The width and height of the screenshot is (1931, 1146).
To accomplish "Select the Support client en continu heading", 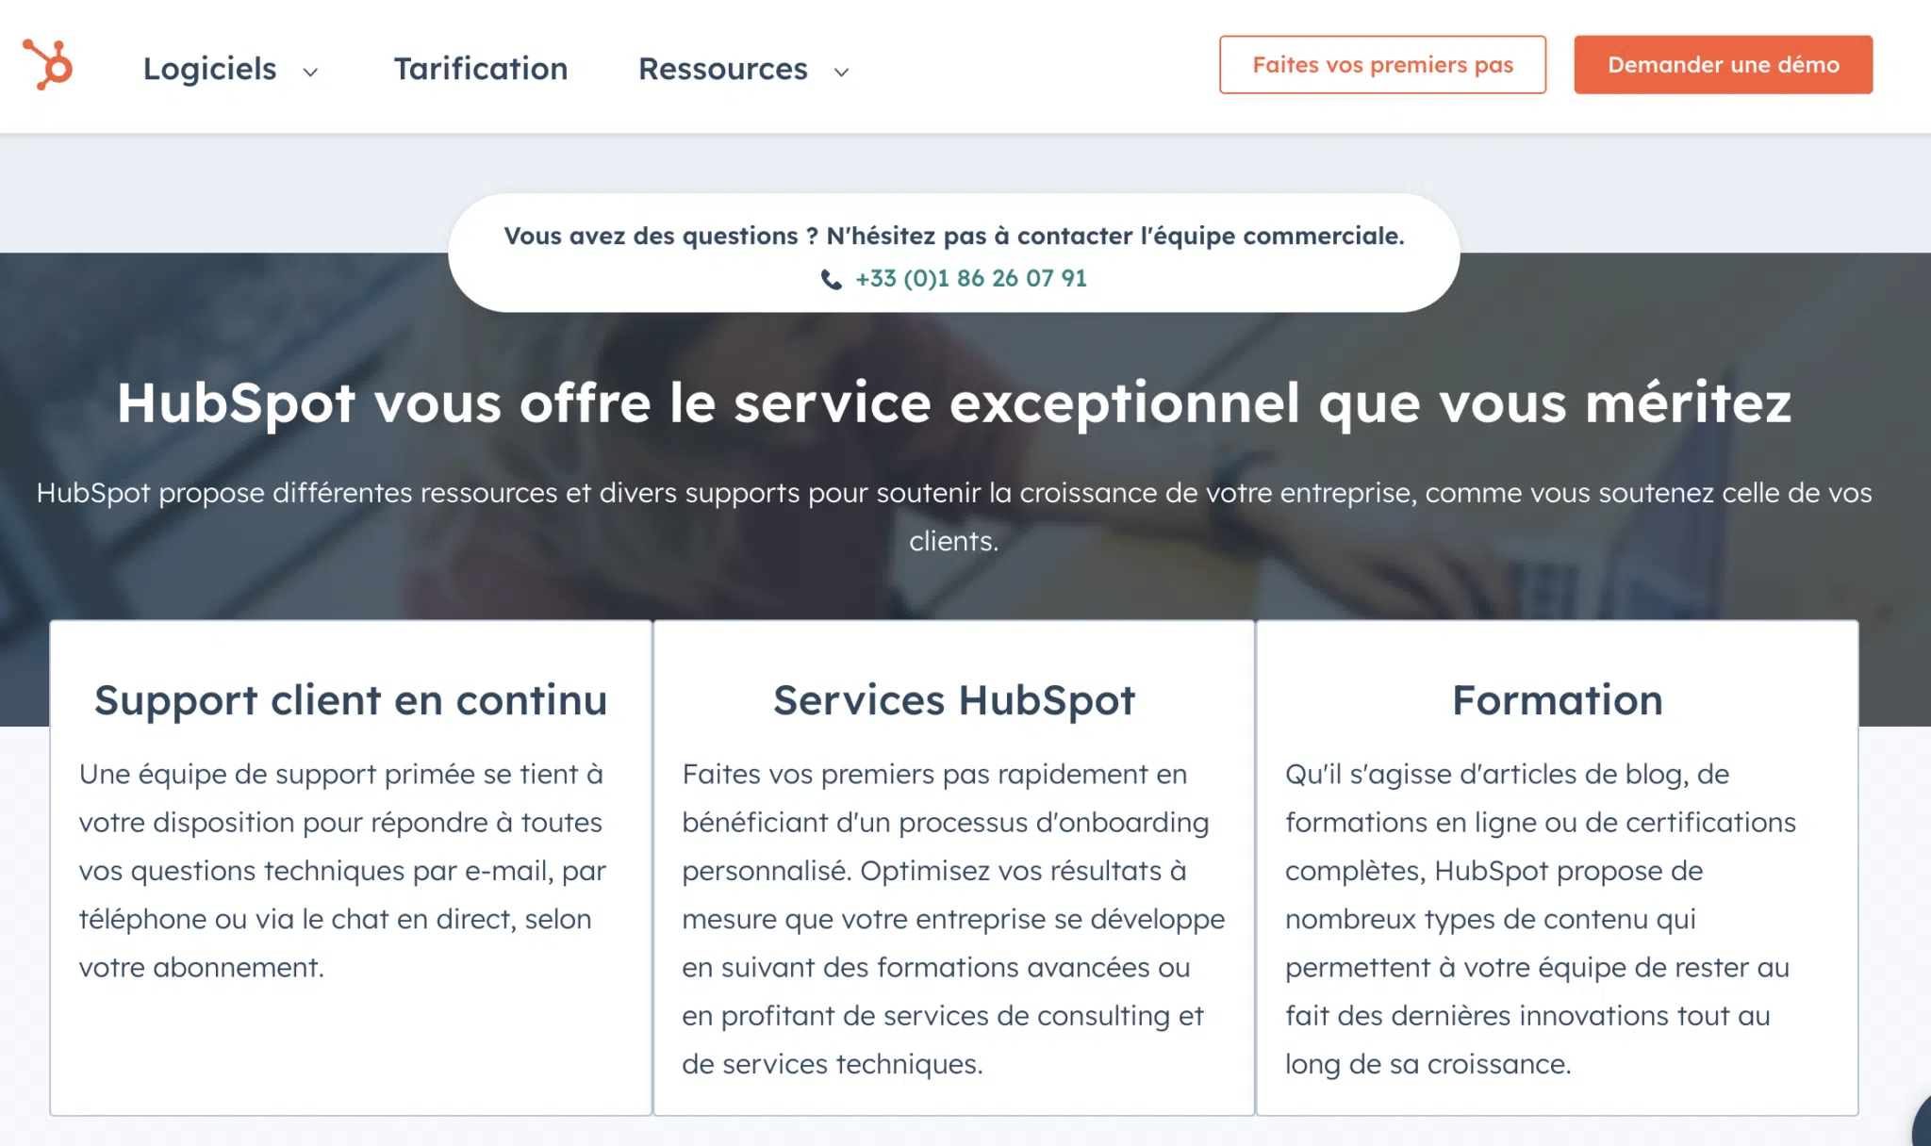I will pos(351,700).
